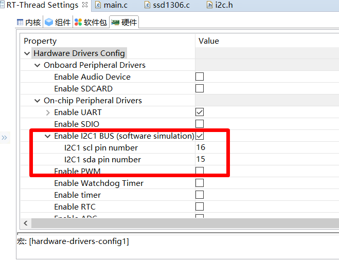The height and width of the screenshot is (264, 339).
Task: Collapse On-chip Peripheral Drivers section
Action: (x=38, y=101)
